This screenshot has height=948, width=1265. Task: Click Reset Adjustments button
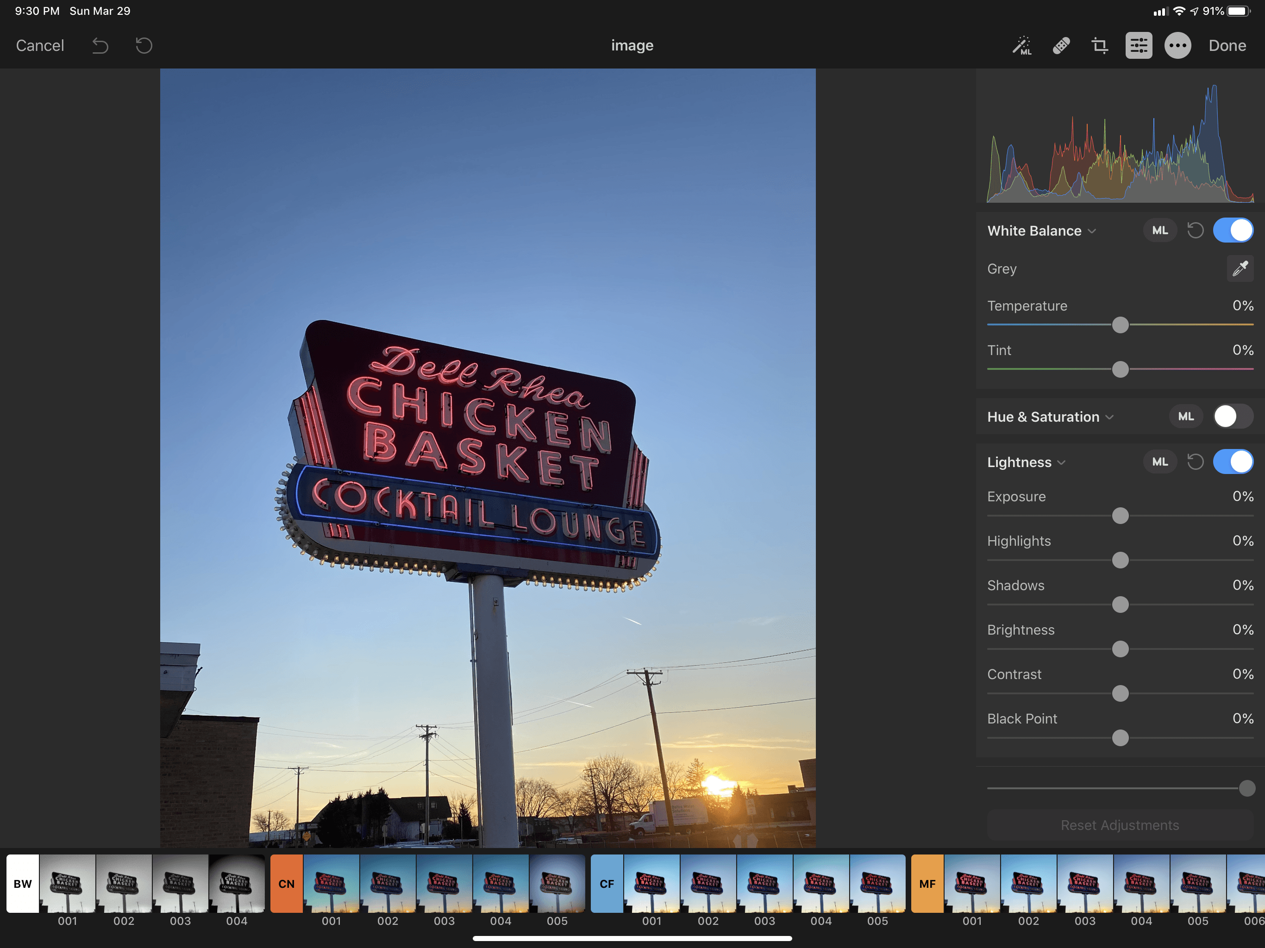[x=1120, y=825]
